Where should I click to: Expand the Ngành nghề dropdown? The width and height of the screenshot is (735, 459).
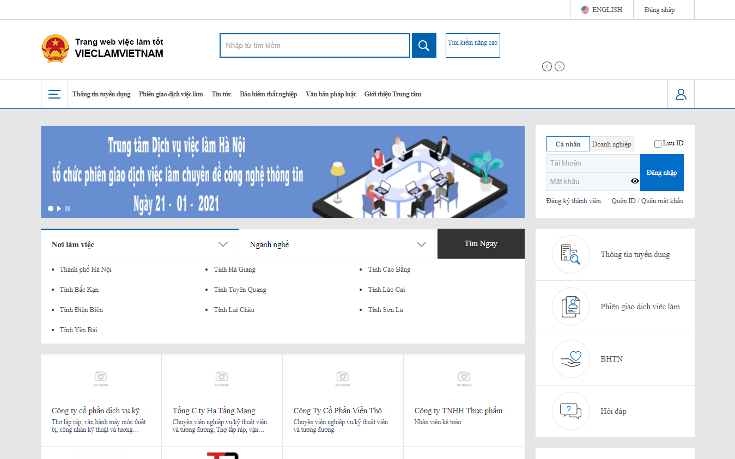[x=338, y=244]
